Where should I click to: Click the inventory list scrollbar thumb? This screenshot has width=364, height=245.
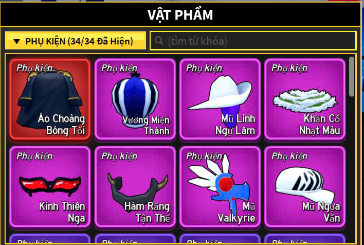click(352, 77)
